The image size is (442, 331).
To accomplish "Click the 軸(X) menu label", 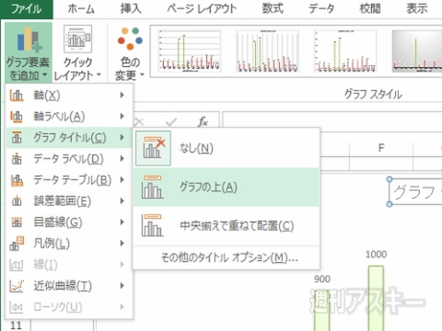I will [47, 96].
